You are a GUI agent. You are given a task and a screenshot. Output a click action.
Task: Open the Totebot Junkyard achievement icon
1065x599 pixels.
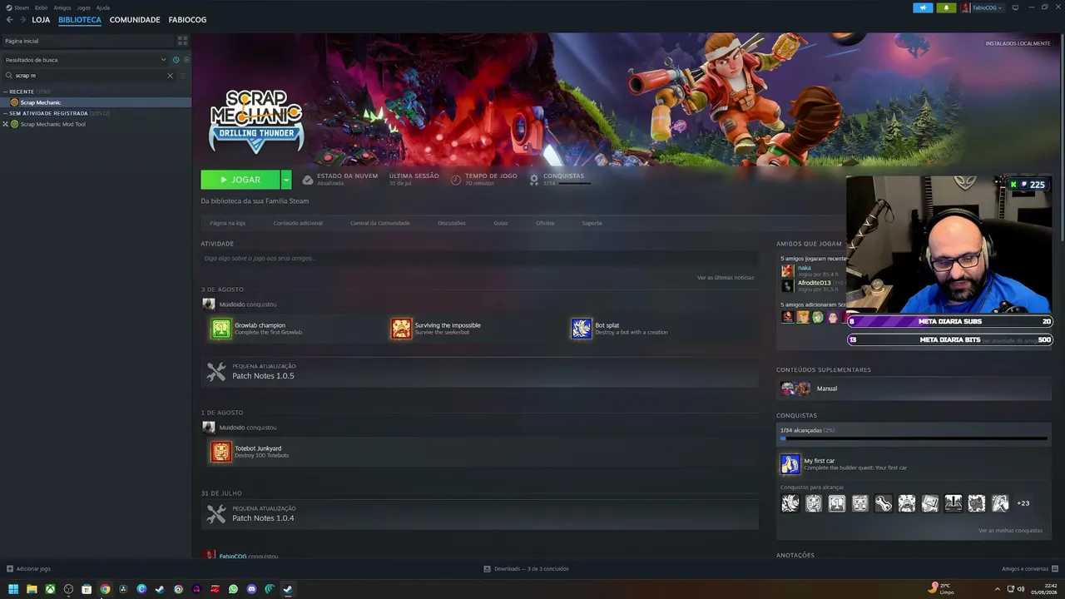coord(220,452)
